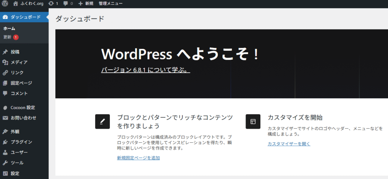Open お問い合わせ menu
The width and height of the screenshot is (388, 179).
pyautogui.click(x=24, y=118)
